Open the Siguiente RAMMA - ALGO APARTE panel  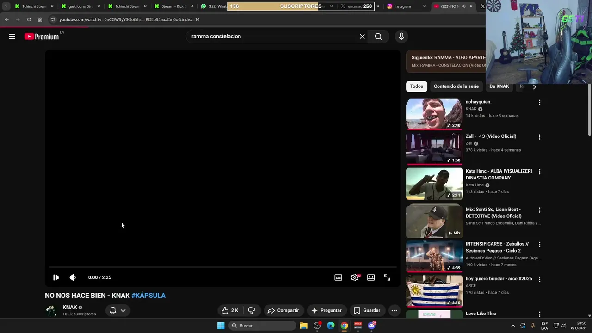pyautogui.click(x=446, y=62)
